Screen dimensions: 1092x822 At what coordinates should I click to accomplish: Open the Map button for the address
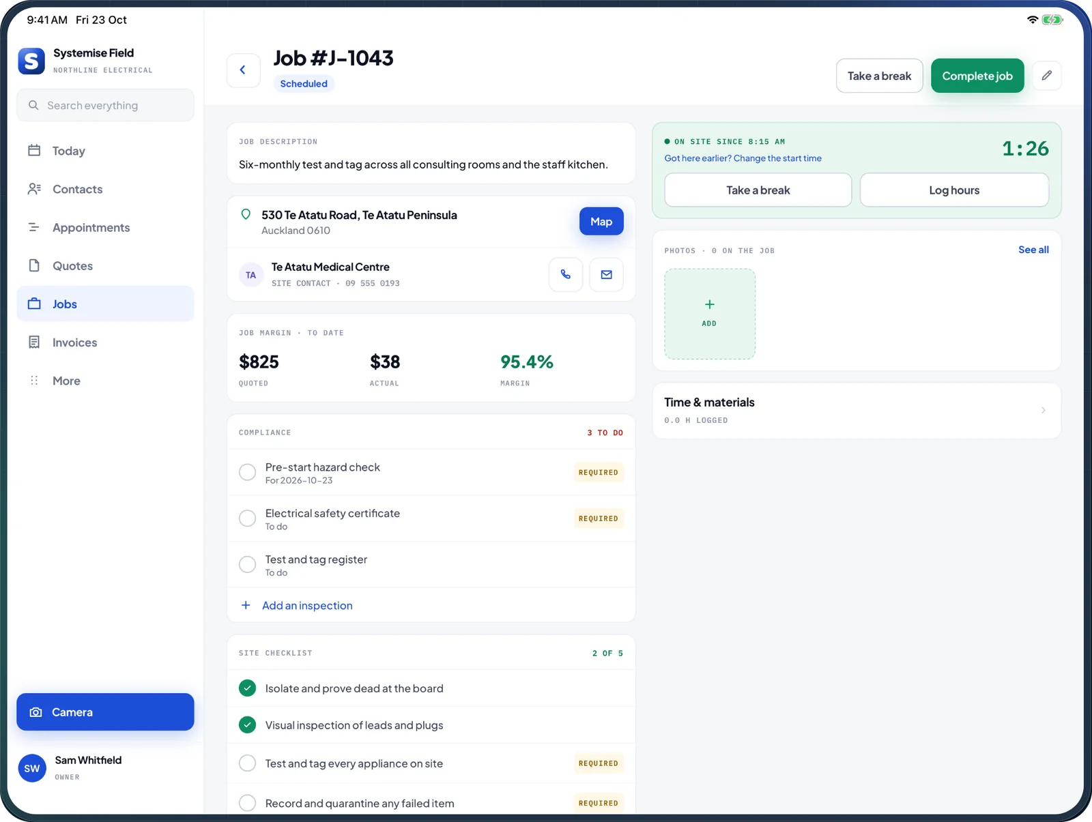click(601, 221)
